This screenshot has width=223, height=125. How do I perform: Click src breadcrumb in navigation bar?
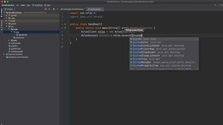tap(17, 5)
